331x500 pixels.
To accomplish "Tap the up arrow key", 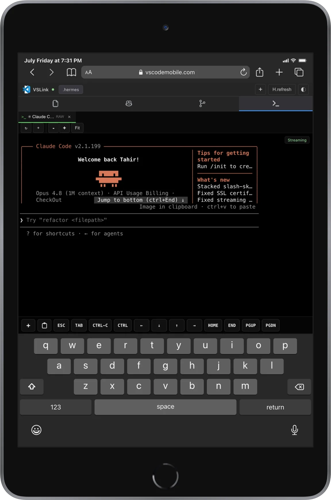I will pos(177,325).
